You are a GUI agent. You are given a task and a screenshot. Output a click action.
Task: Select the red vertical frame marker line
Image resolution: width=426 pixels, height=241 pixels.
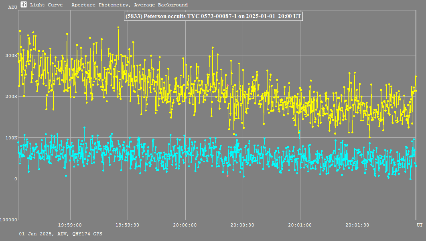pyautogui.click(x=228, y=120)
